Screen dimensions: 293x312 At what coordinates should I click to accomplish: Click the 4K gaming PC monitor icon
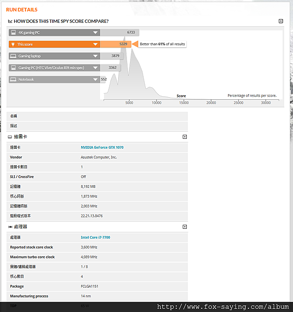click(14, 32)
